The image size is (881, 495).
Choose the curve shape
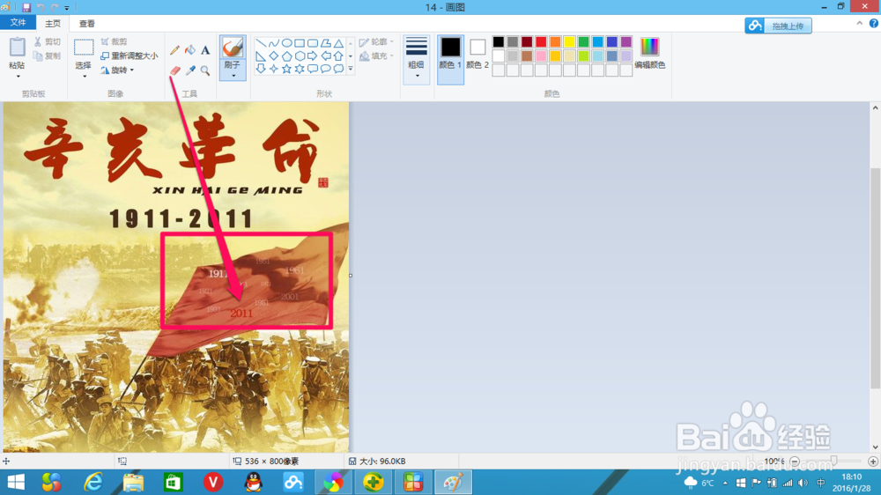click(274, 42)
